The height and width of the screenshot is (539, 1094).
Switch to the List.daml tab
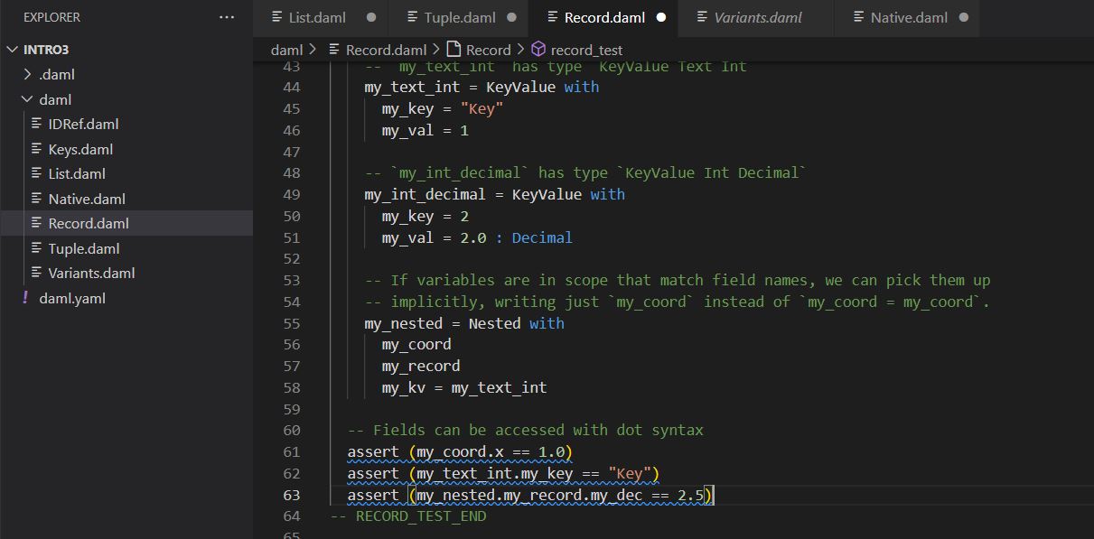(316, 17)
